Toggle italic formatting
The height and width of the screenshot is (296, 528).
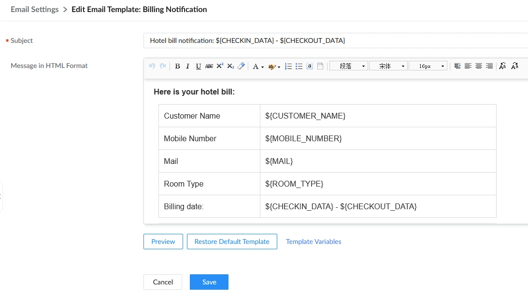(x=188, y=66)
